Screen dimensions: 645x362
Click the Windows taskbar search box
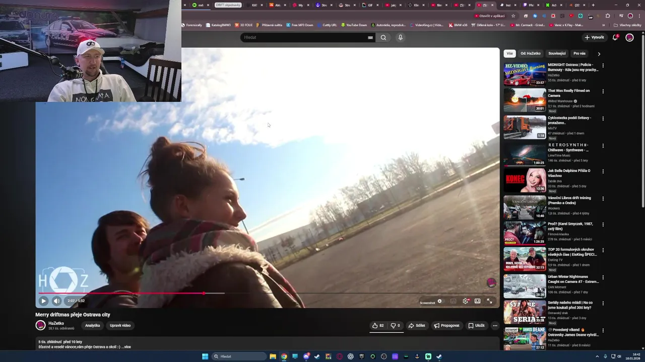pos(239,356)
